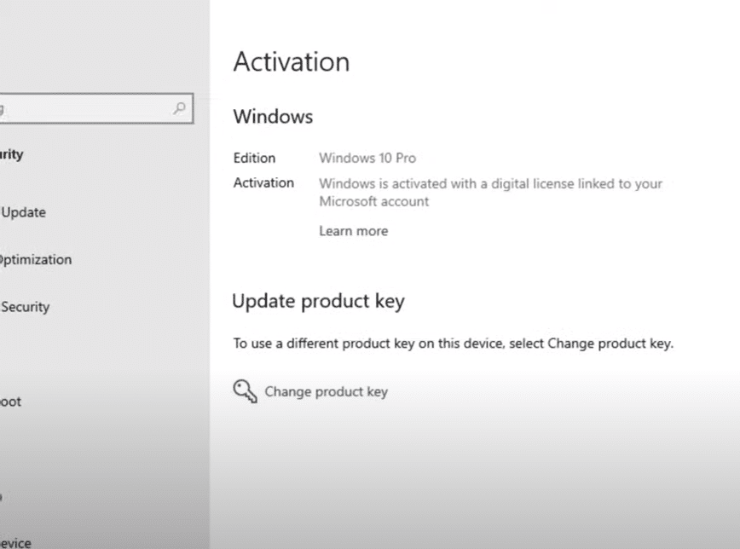Select sidebar item ending in 'evice'

(x=15, y=543)
